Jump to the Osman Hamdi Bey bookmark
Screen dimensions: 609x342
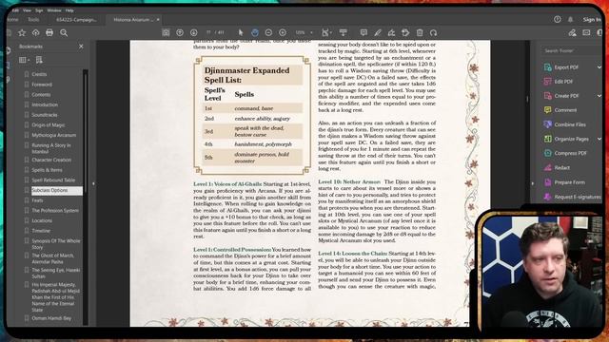point(51,318)
